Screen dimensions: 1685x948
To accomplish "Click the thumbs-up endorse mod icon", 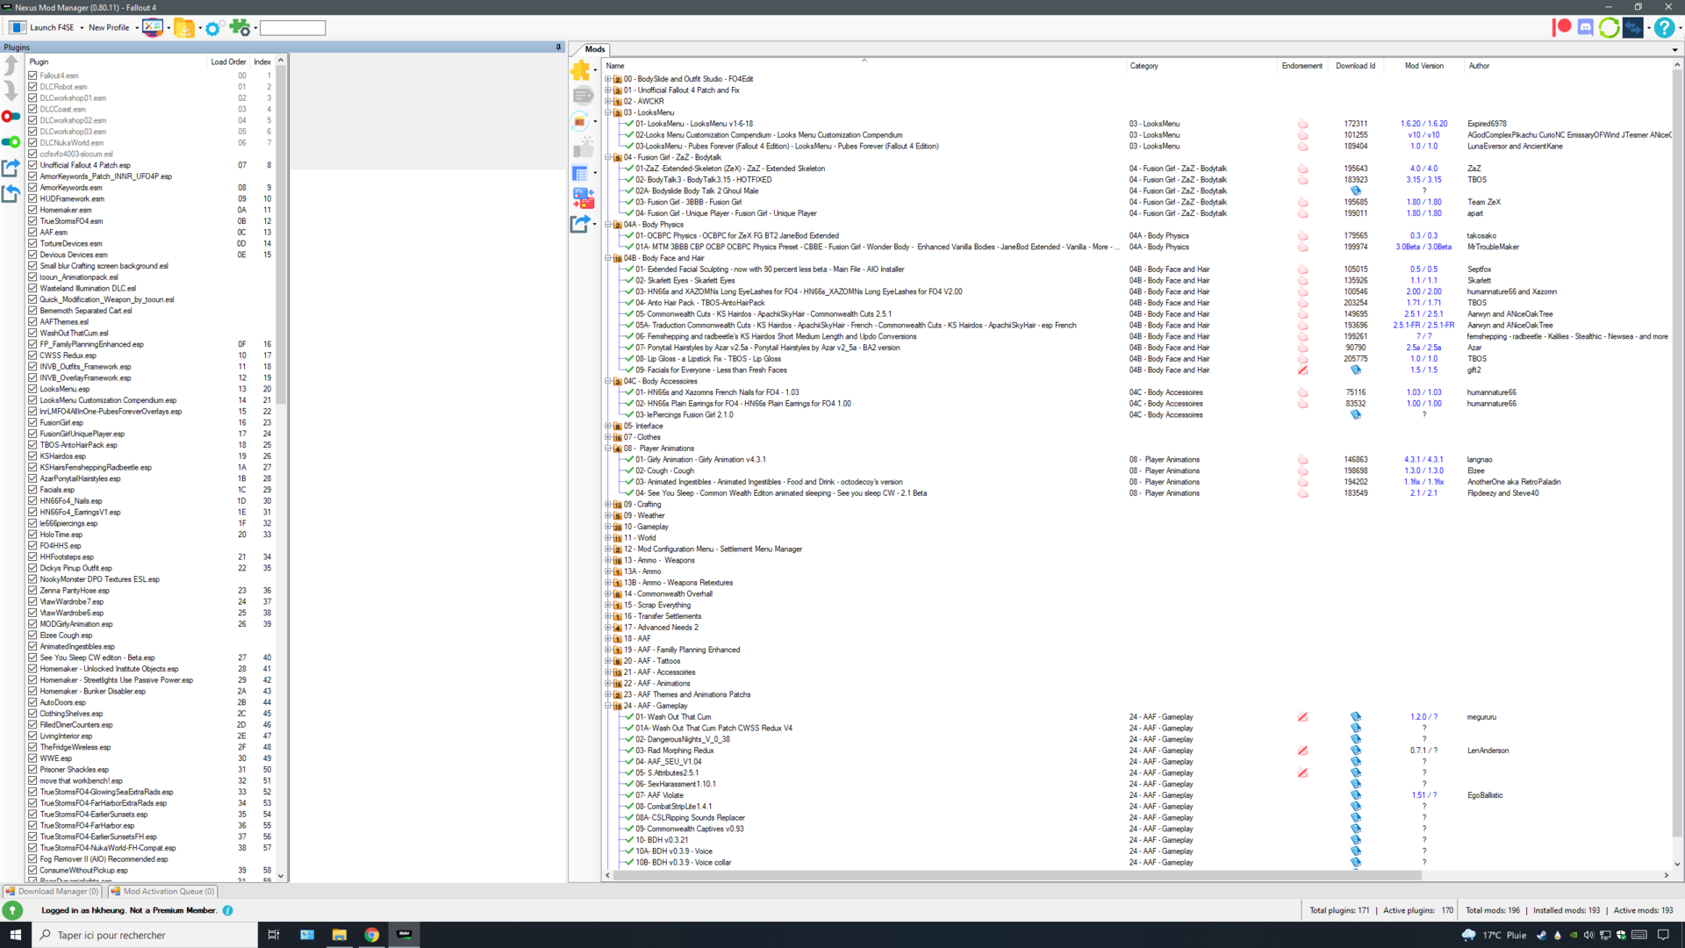I will click(584, 147).
